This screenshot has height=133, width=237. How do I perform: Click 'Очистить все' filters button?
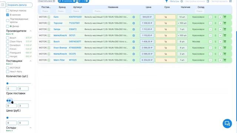click(x=46, y=1)
